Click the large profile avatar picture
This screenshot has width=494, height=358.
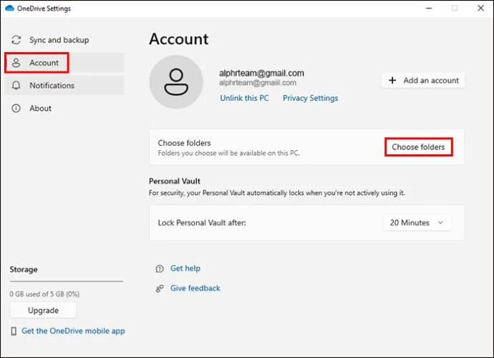(176, 82)
